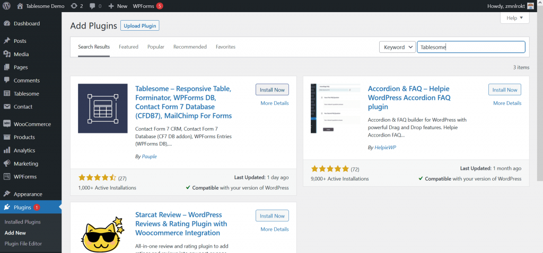
Task: Click the Howdy, zmnlrokt account text
Action: click(505, 6)
